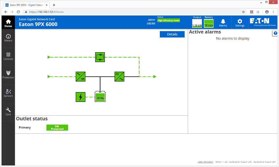
Task: Open the Protection section
Action: (x=8, y=75)
